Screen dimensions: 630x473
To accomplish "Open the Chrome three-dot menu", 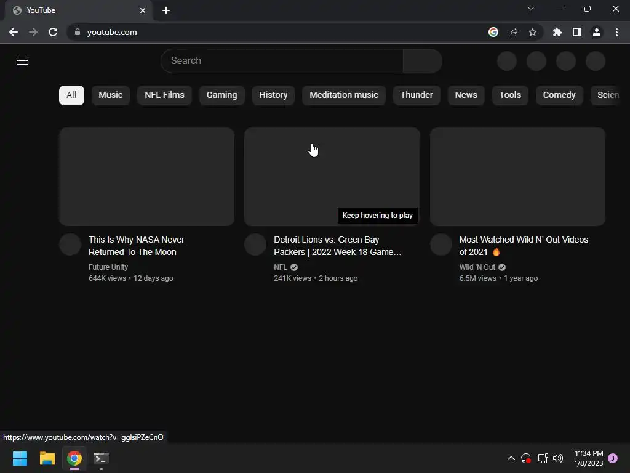I will point(616,32).
